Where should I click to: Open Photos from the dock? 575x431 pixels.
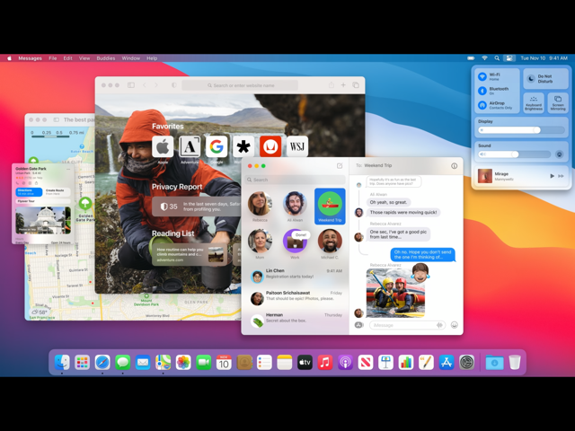(x=183, y=363)
